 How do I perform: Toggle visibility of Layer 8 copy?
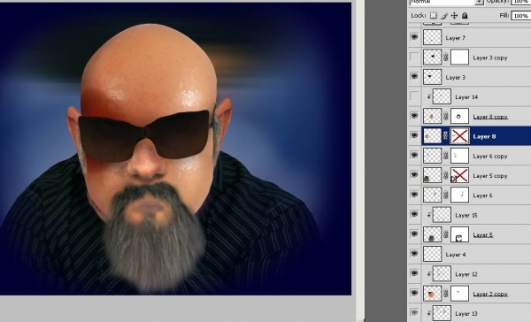click(x=414, y=116)
